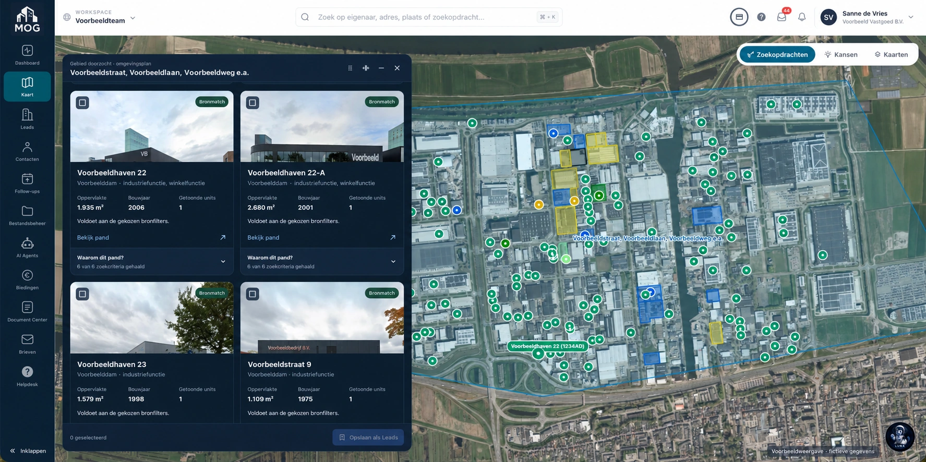Click the MOG logo

27,19
